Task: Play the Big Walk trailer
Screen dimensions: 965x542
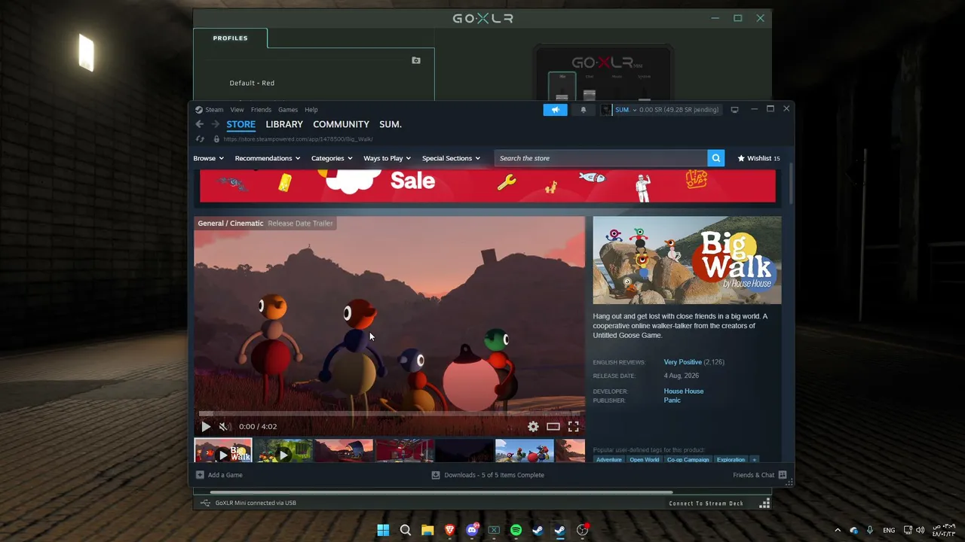Action: point(206,426)
